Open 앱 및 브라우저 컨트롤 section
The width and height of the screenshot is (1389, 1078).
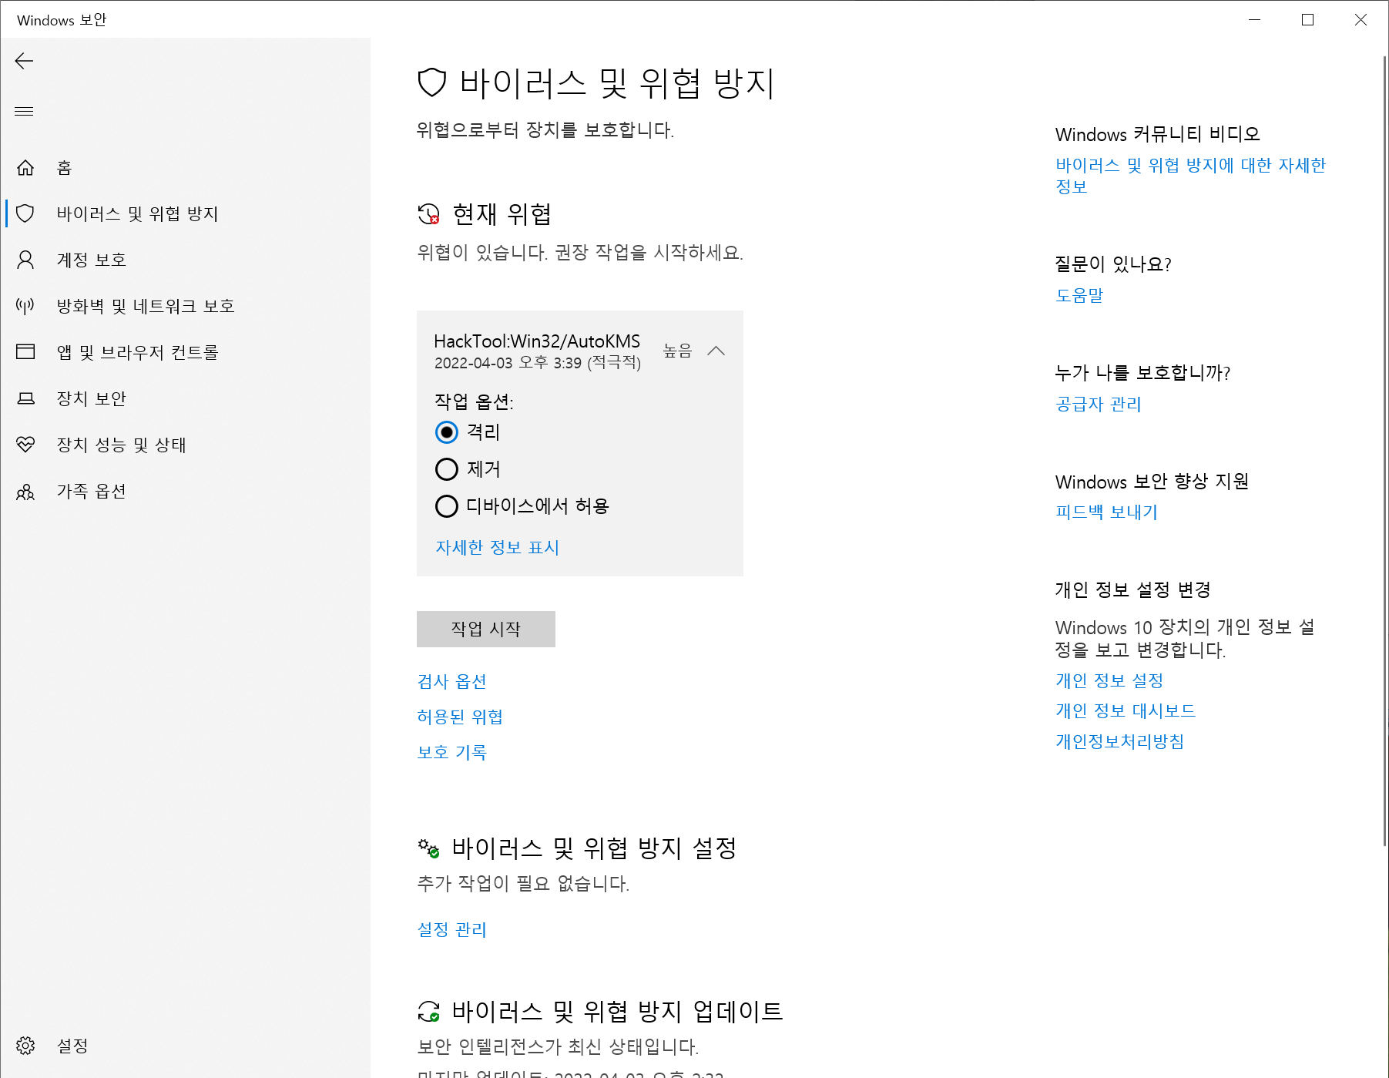(186, 352)
